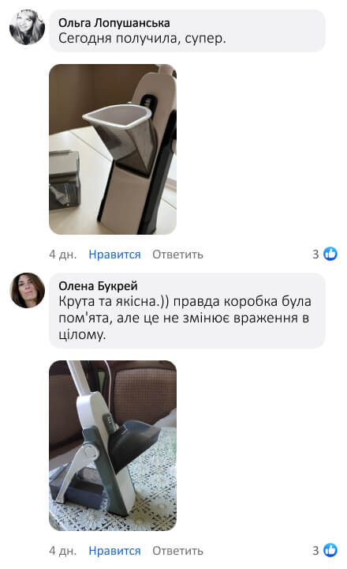Click the 4 дн. timestamp under Олена's comment
This screenshot has width=347, height=569.
tap(62, 551)
